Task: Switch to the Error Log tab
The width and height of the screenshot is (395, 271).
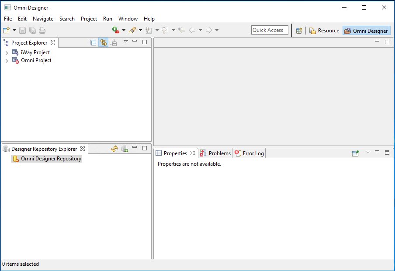Action: click(x=249, y=153)
